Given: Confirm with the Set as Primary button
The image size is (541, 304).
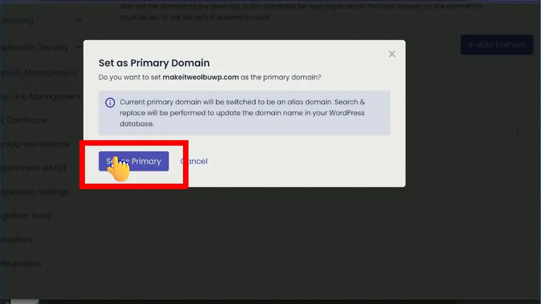Looking at the screenshot, I should 134,161.
